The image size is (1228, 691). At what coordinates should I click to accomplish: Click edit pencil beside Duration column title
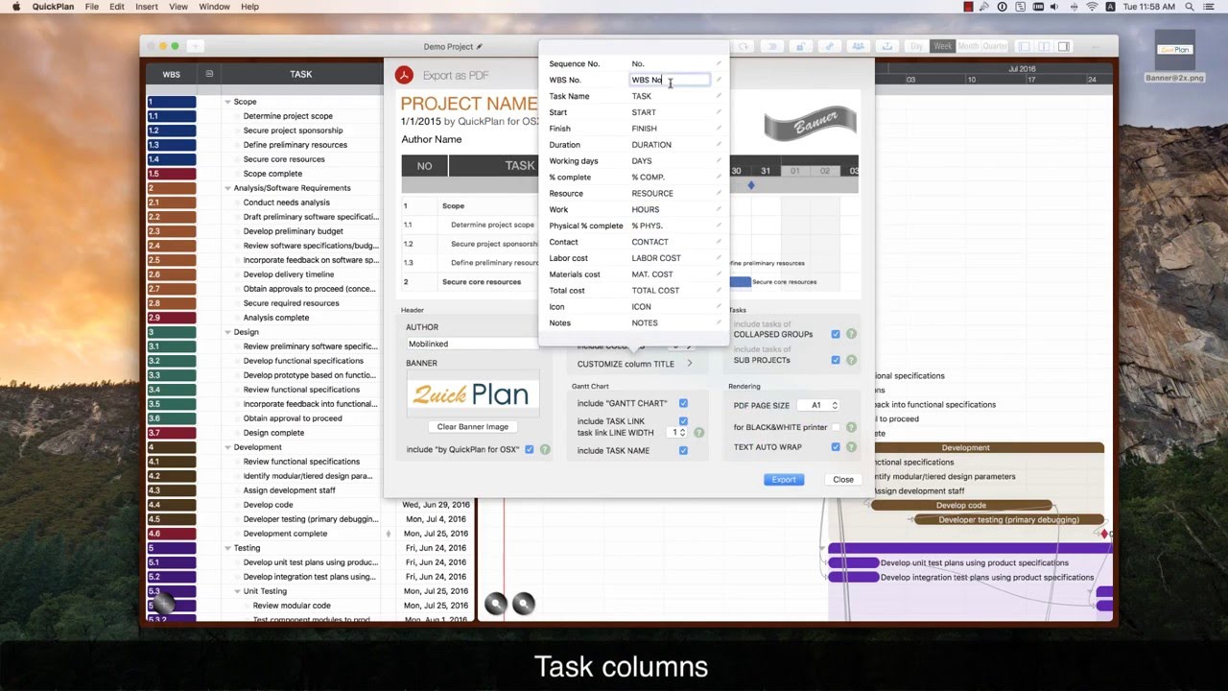click(718, 145)
